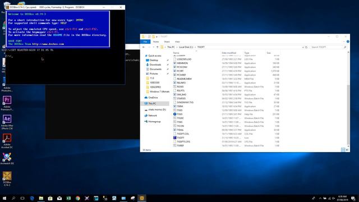
Task: Open taskbar search magnifier icon
Action: coord(13,198)
